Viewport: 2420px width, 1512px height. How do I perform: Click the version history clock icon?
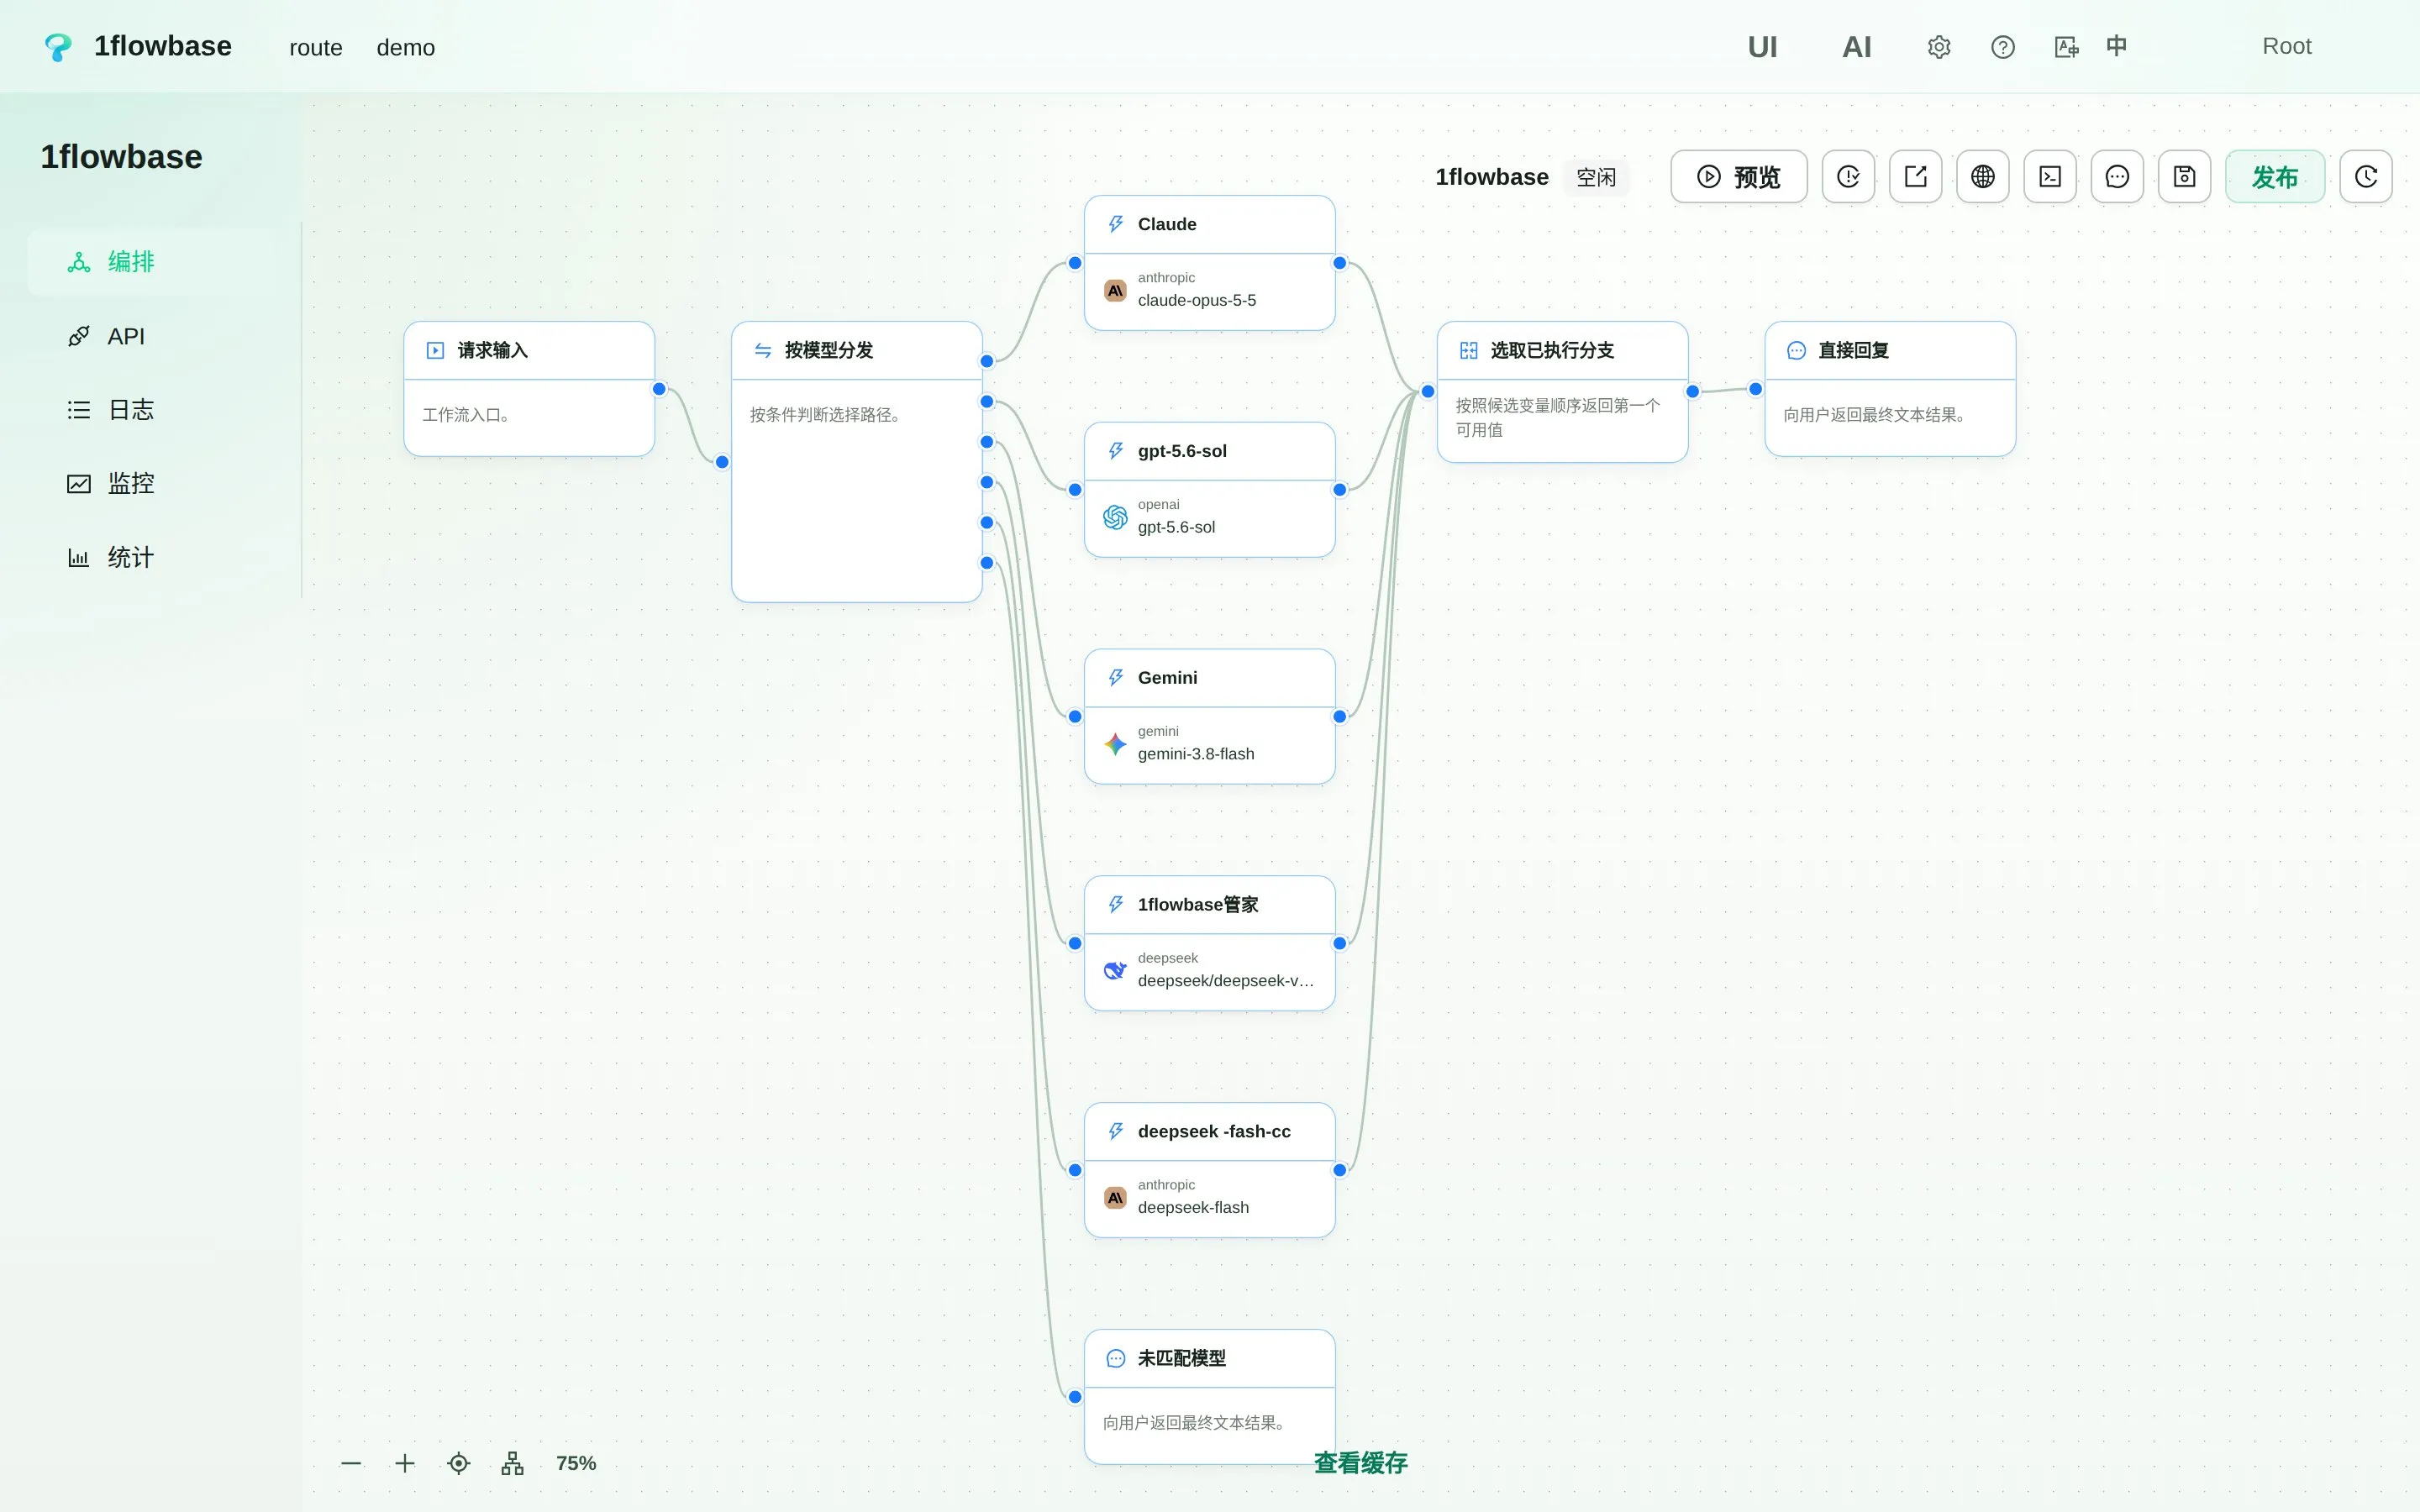[x=2366, y=177]
